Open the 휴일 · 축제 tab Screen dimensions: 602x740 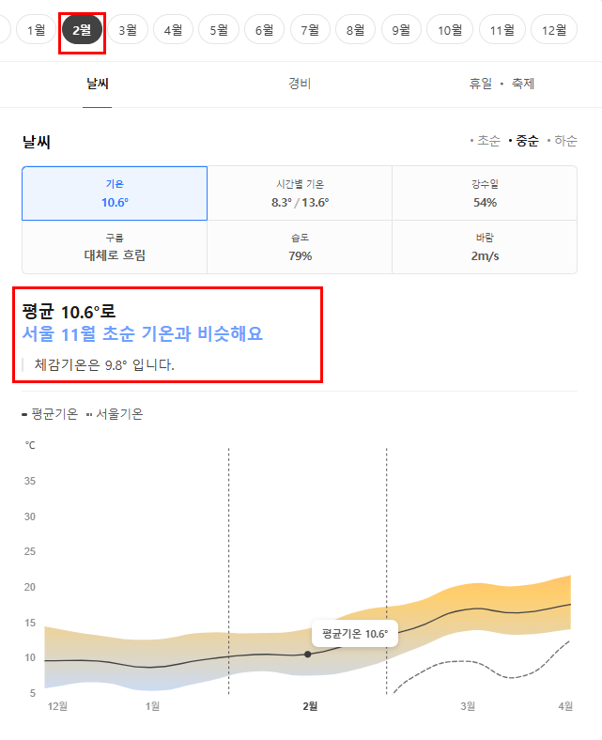click(x=502, y=84)
